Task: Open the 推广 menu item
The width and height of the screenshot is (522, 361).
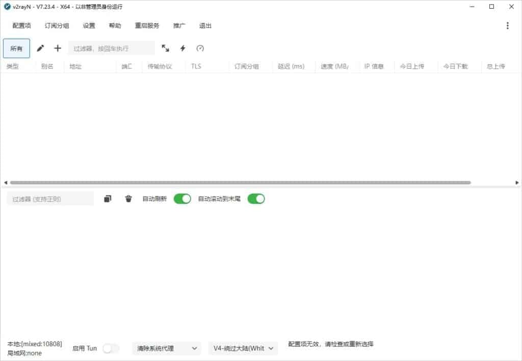Action: click(179, 25)
